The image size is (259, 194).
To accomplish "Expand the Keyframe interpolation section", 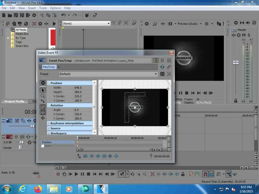I will pyautogui.click(x=49, y=123).
